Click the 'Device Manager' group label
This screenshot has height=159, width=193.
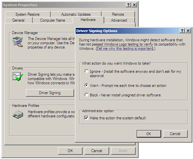[x=25, y=33]
